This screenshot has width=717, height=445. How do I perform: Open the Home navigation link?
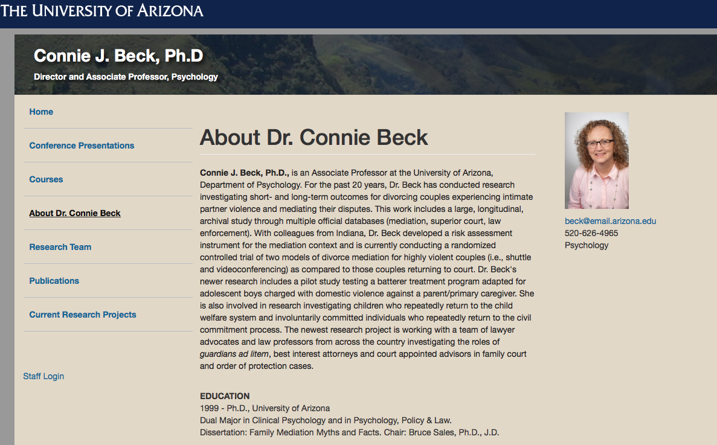tap(41, 112)
